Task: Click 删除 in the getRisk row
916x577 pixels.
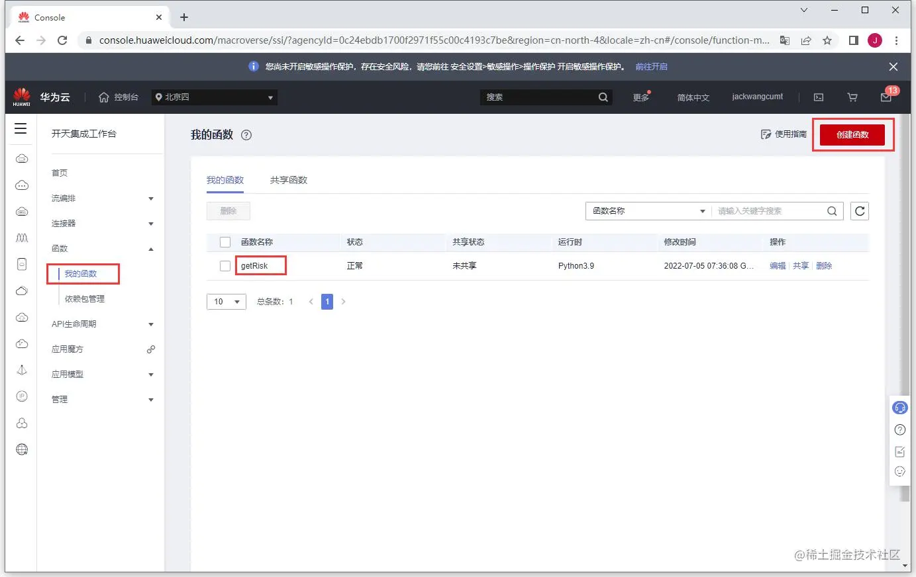Action: tap(824, 266)
